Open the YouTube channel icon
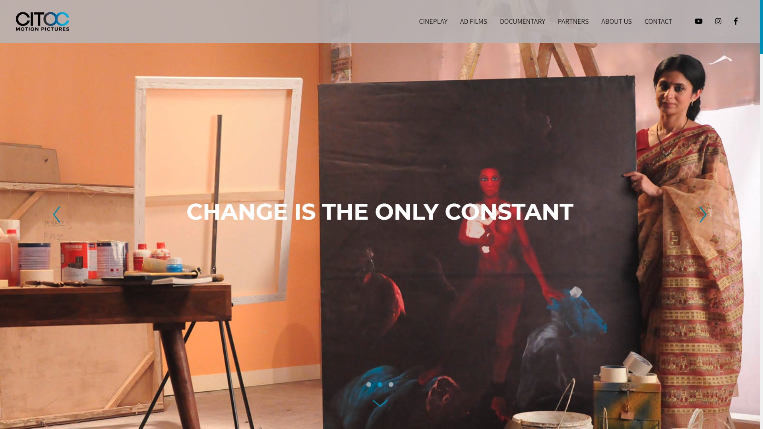Viewport: 763px width, 429px height. coord(698,21)
